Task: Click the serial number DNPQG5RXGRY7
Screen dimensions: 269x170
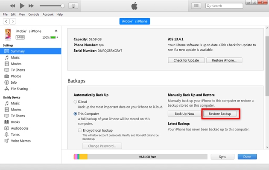Action: pyautogui.click(x=110, y=51)
